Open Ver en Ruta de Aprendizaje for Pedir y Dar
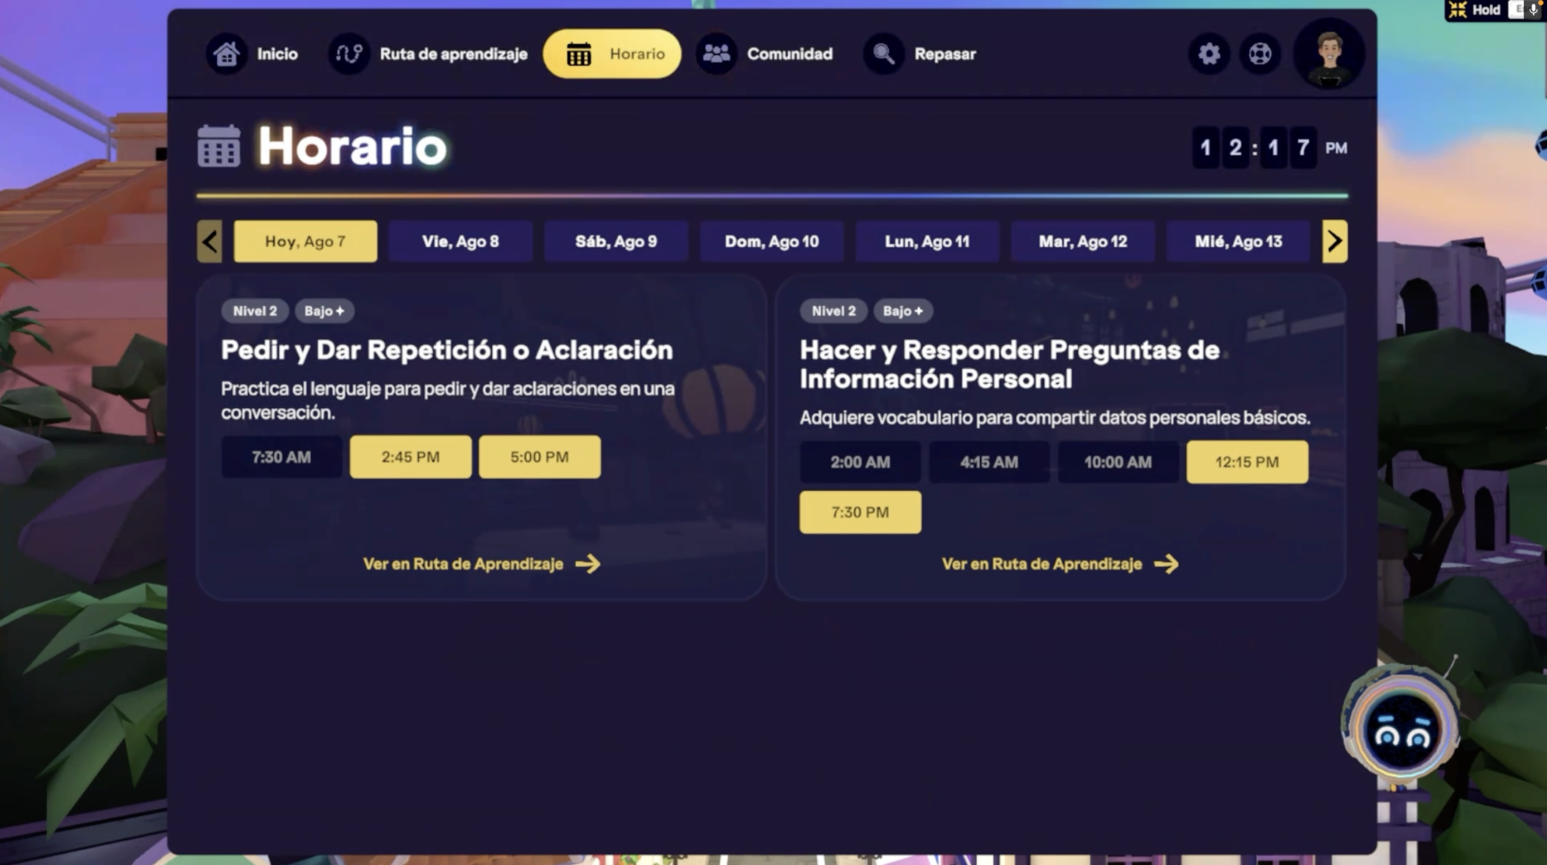Image resolution: width=1547 pixels, height=865 pixels. [x=481, y=564]
